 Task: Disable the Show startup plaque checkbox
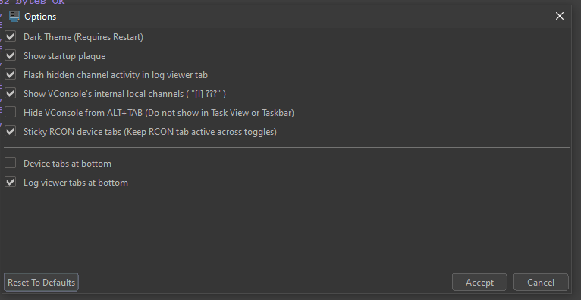click(x=11, y=55)
